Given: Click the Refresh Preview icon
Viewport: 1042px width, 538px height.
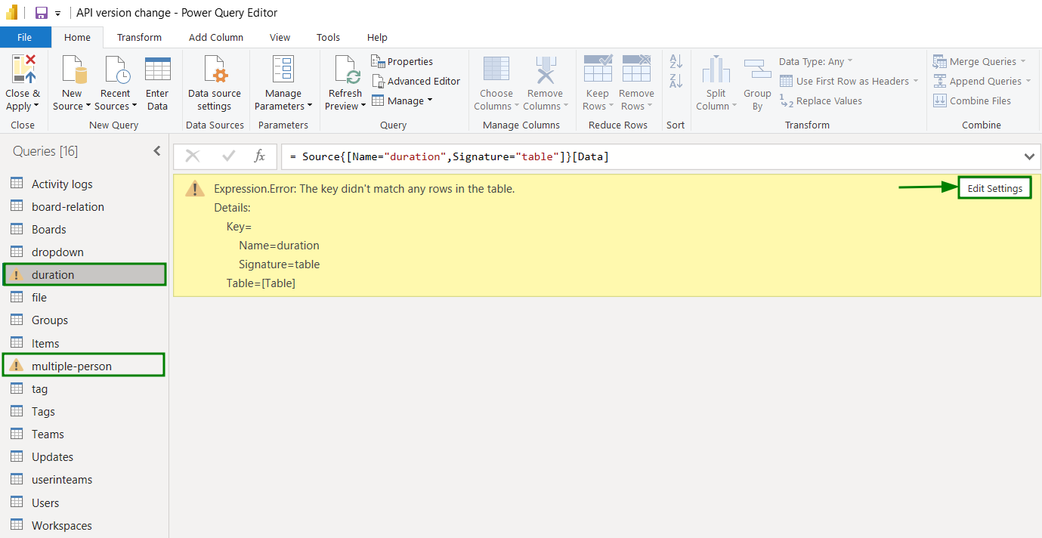Looking at the screenshot, I should tap(345, 70).
